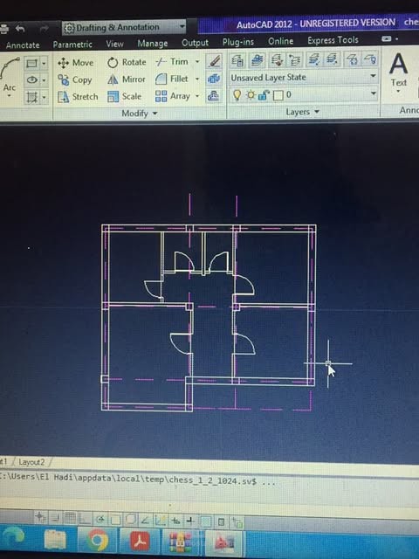Toggle layer 0 freeze sun icon
This screenshot has width=419, height=559.
tap(251, 95)
